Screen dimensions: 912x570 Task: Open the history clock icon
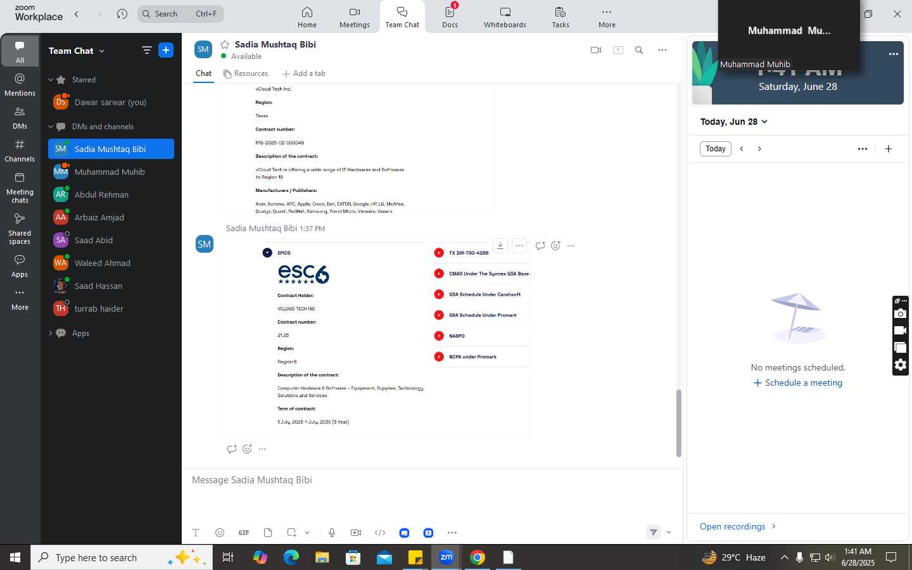(122, 14)
